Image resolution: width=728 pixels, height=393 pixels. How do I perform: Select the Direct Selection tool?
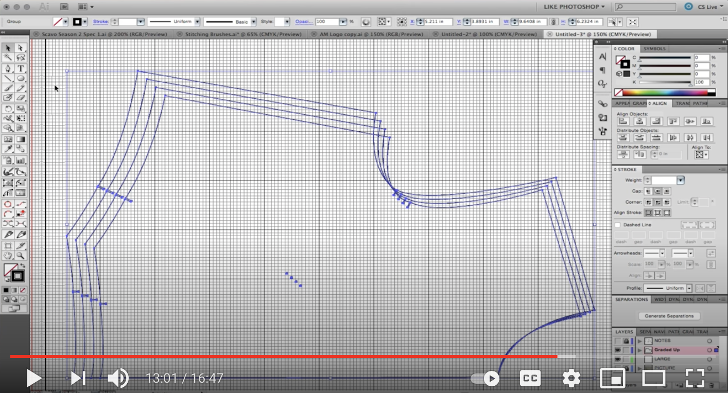pos(21,48)
